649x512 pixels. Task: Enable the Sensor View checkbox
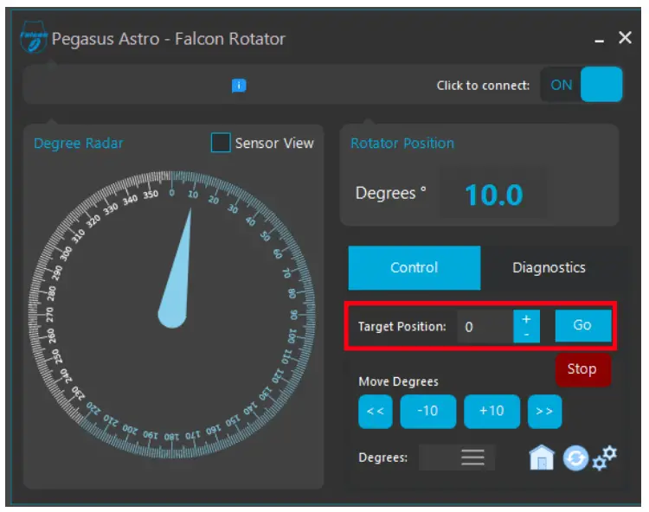pos(221,143)
